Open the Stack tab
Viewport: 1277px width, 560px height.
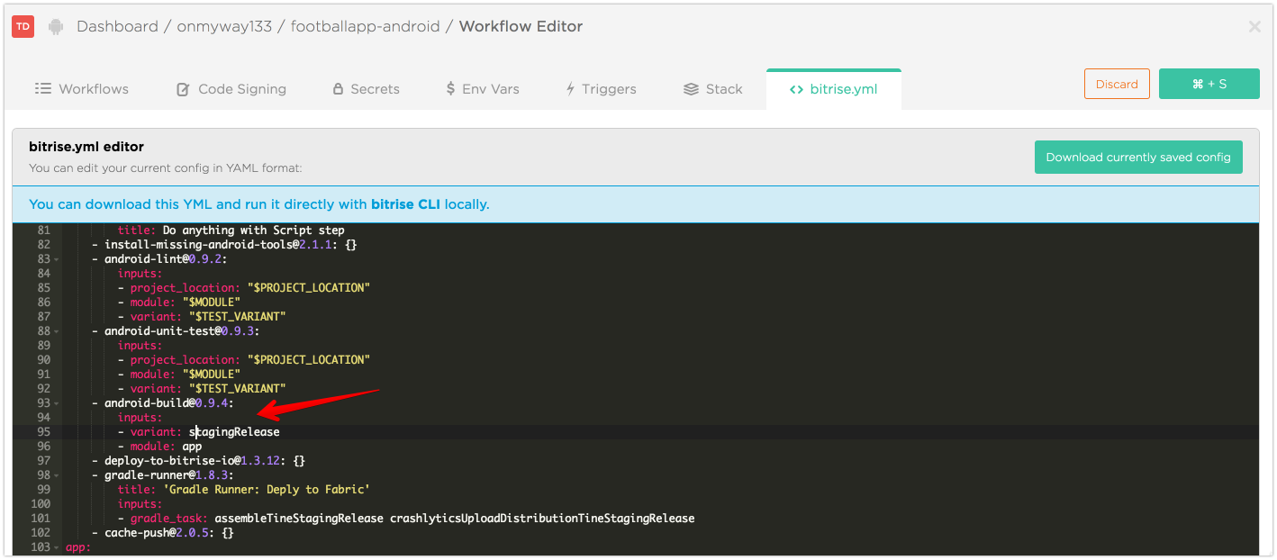coord(713,89)
